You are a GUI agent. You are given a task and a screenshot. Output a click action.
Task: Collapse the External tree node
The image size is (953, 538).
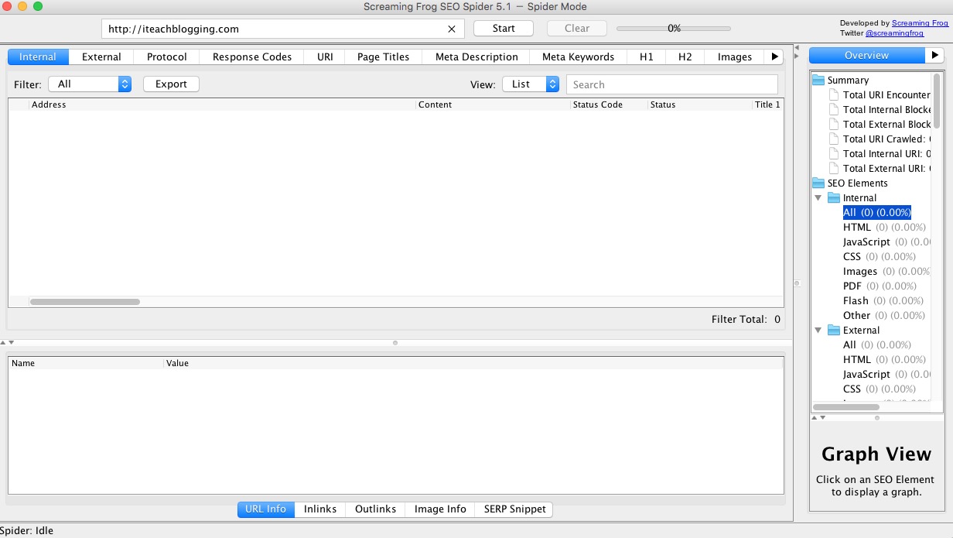pos(818,331)
